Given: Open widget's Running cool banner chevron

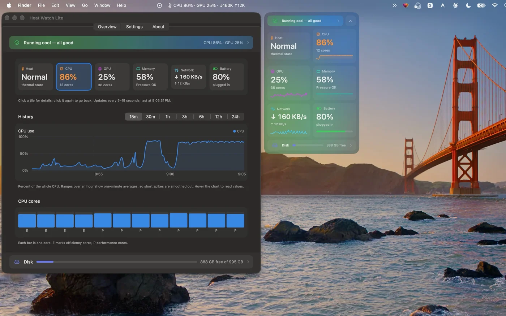Looking at the screenshot, I should [338, 21].
